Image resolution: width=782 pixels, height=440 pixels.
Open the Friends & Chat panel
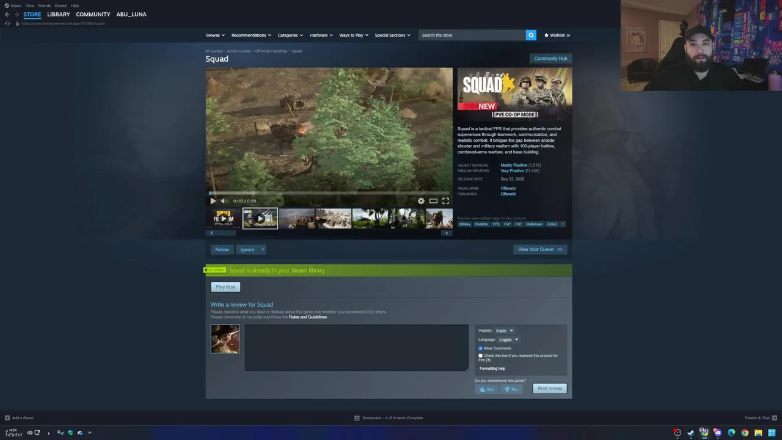[759, 418]
